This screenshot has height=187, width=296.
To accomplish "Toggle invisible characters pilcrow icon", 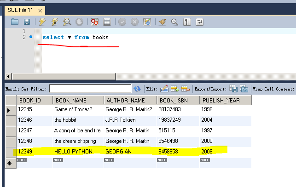I will coord(187,22).
